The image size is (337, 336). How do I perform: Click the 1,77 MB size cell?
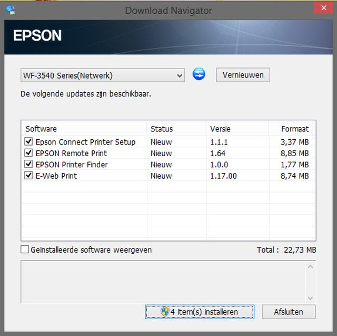(295, 165)
